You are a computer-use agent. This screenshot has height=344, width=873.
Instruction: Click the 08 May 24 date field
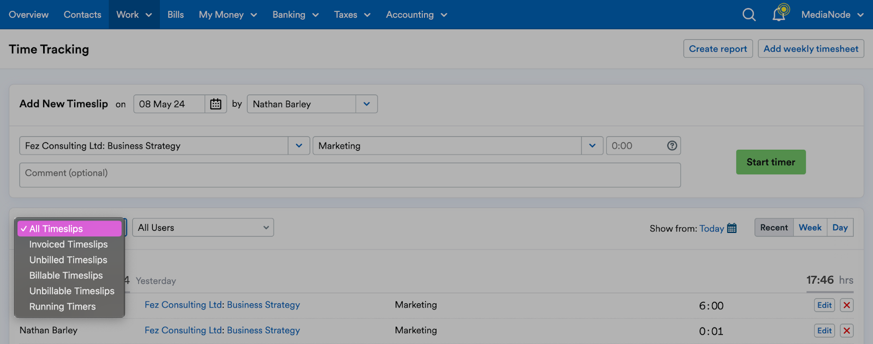pos(169,104)
